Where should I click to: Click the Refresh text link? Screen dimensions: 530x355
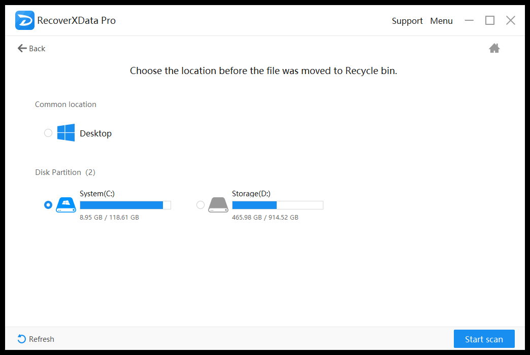pyautogui.click(x=42, y=339)
